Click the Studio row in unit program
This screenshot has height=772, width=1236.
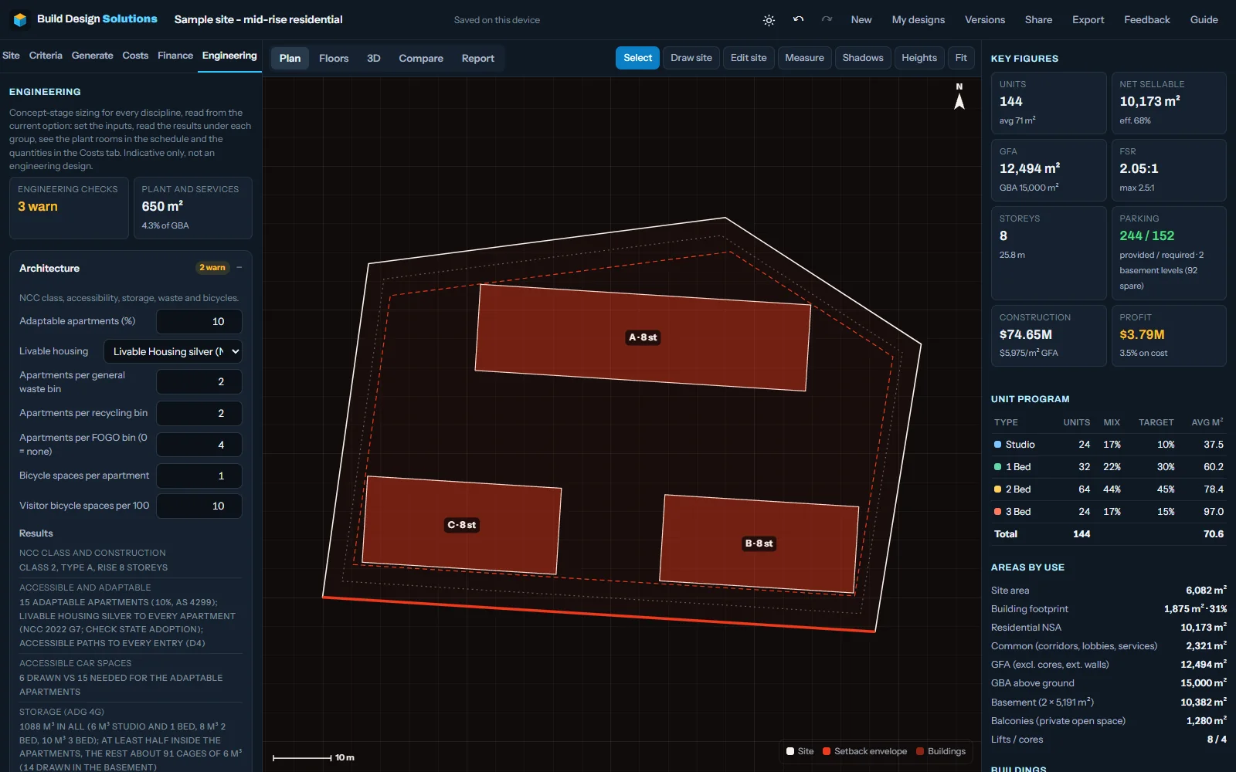pos(1109,445)
